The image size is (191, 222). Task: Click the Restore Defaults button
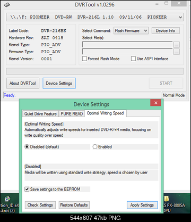coord(74,205)
